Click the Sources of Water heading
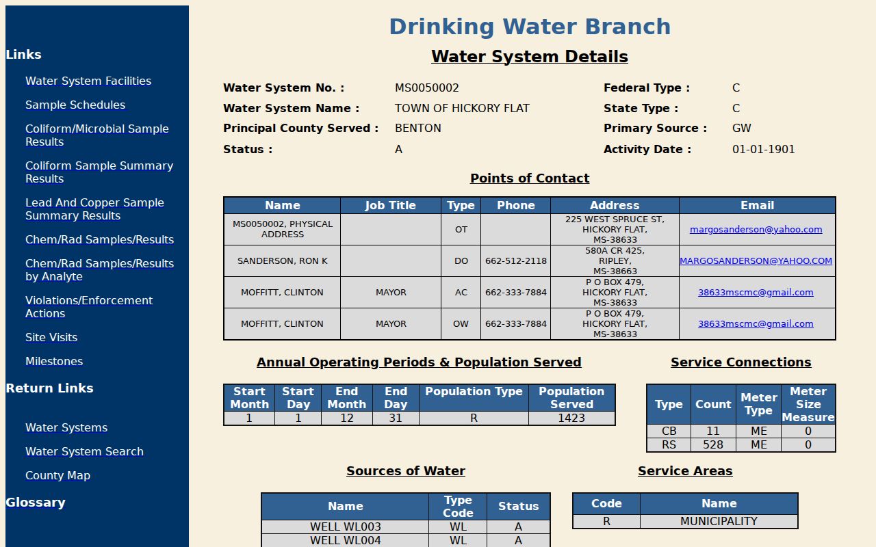876x547 pixels. (x=406, y=471)
